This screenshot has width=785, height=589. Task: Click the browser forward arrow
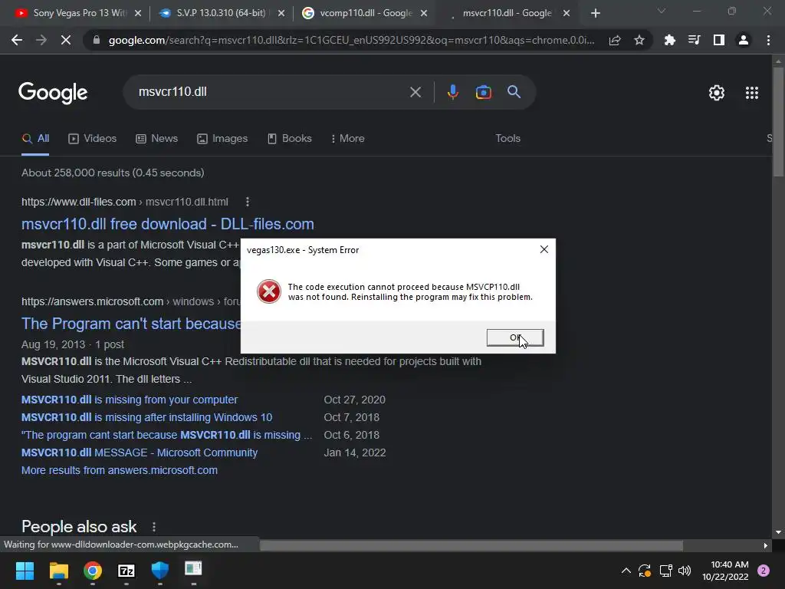(41, 40)
